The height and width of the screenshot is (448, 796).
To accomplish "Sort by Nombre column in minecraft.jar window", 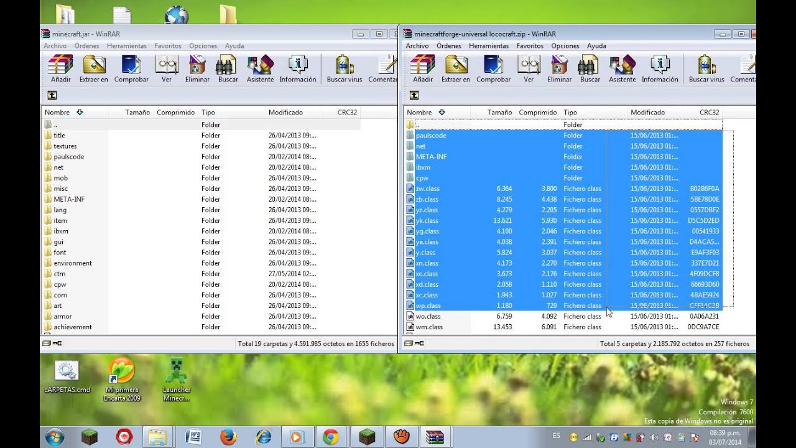I will coord(75,113).
